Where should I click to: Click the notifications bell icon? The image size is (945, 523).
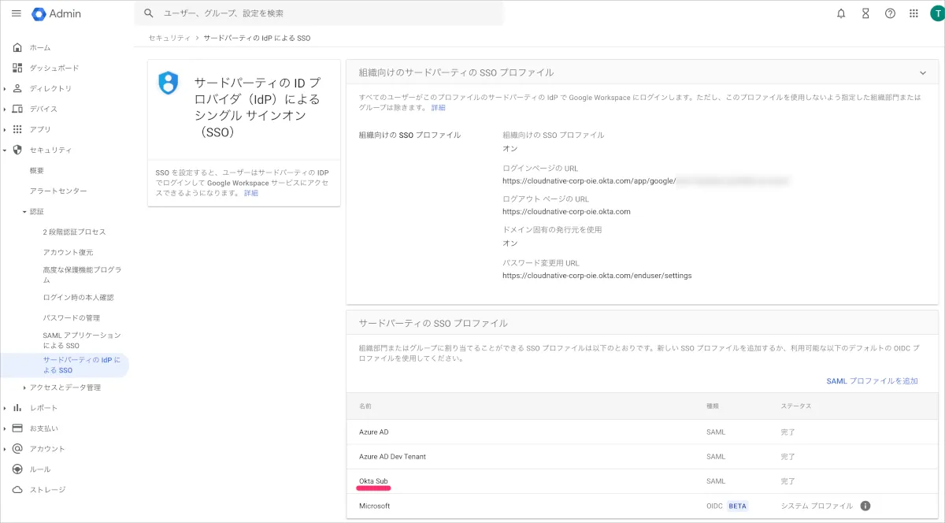click(x=841, y=13)
